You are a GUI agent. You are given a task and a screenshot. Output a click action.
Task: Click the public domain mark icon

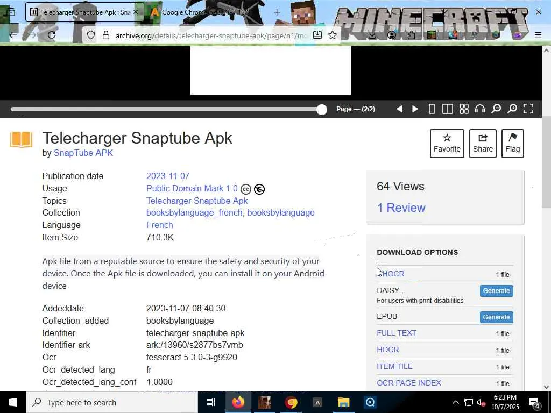[259, 189]
